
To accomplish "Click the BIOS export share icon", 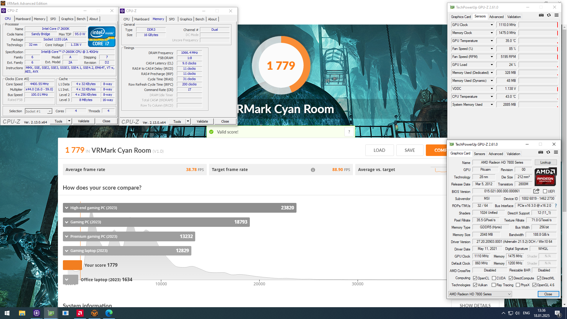I will click(537, 191).
